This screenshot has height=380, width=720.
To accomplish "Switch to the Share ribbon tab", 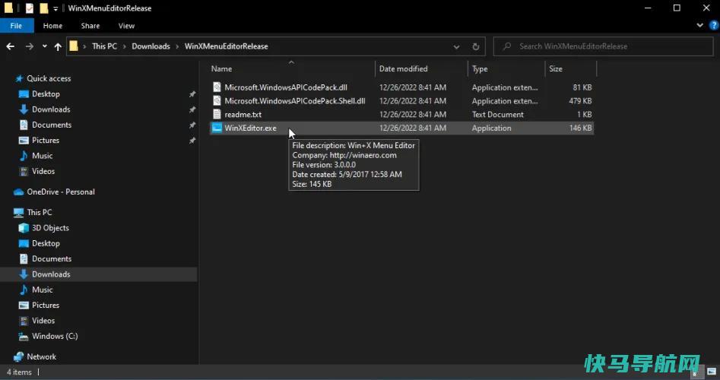I will tap(90, 26).
